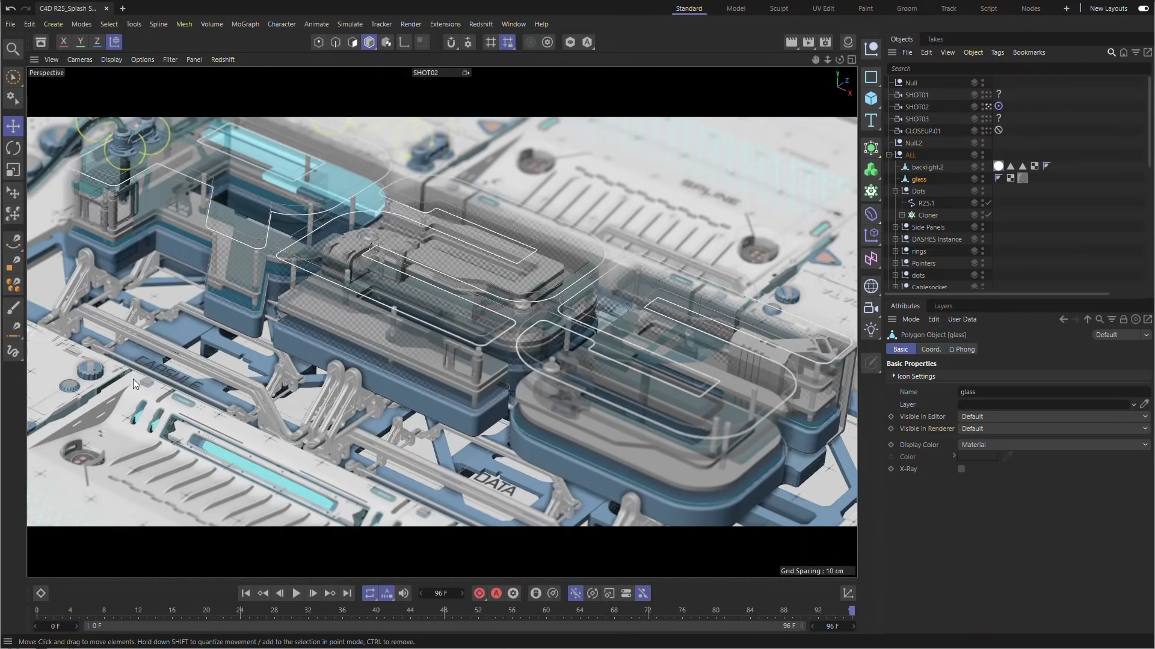Click play button on timeline
1155x649 pixels.
296,593
